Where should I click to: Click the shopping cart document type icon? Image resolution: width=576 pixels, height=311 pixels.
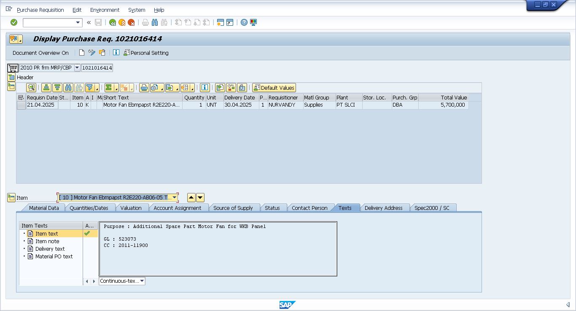tap(13, 68)
